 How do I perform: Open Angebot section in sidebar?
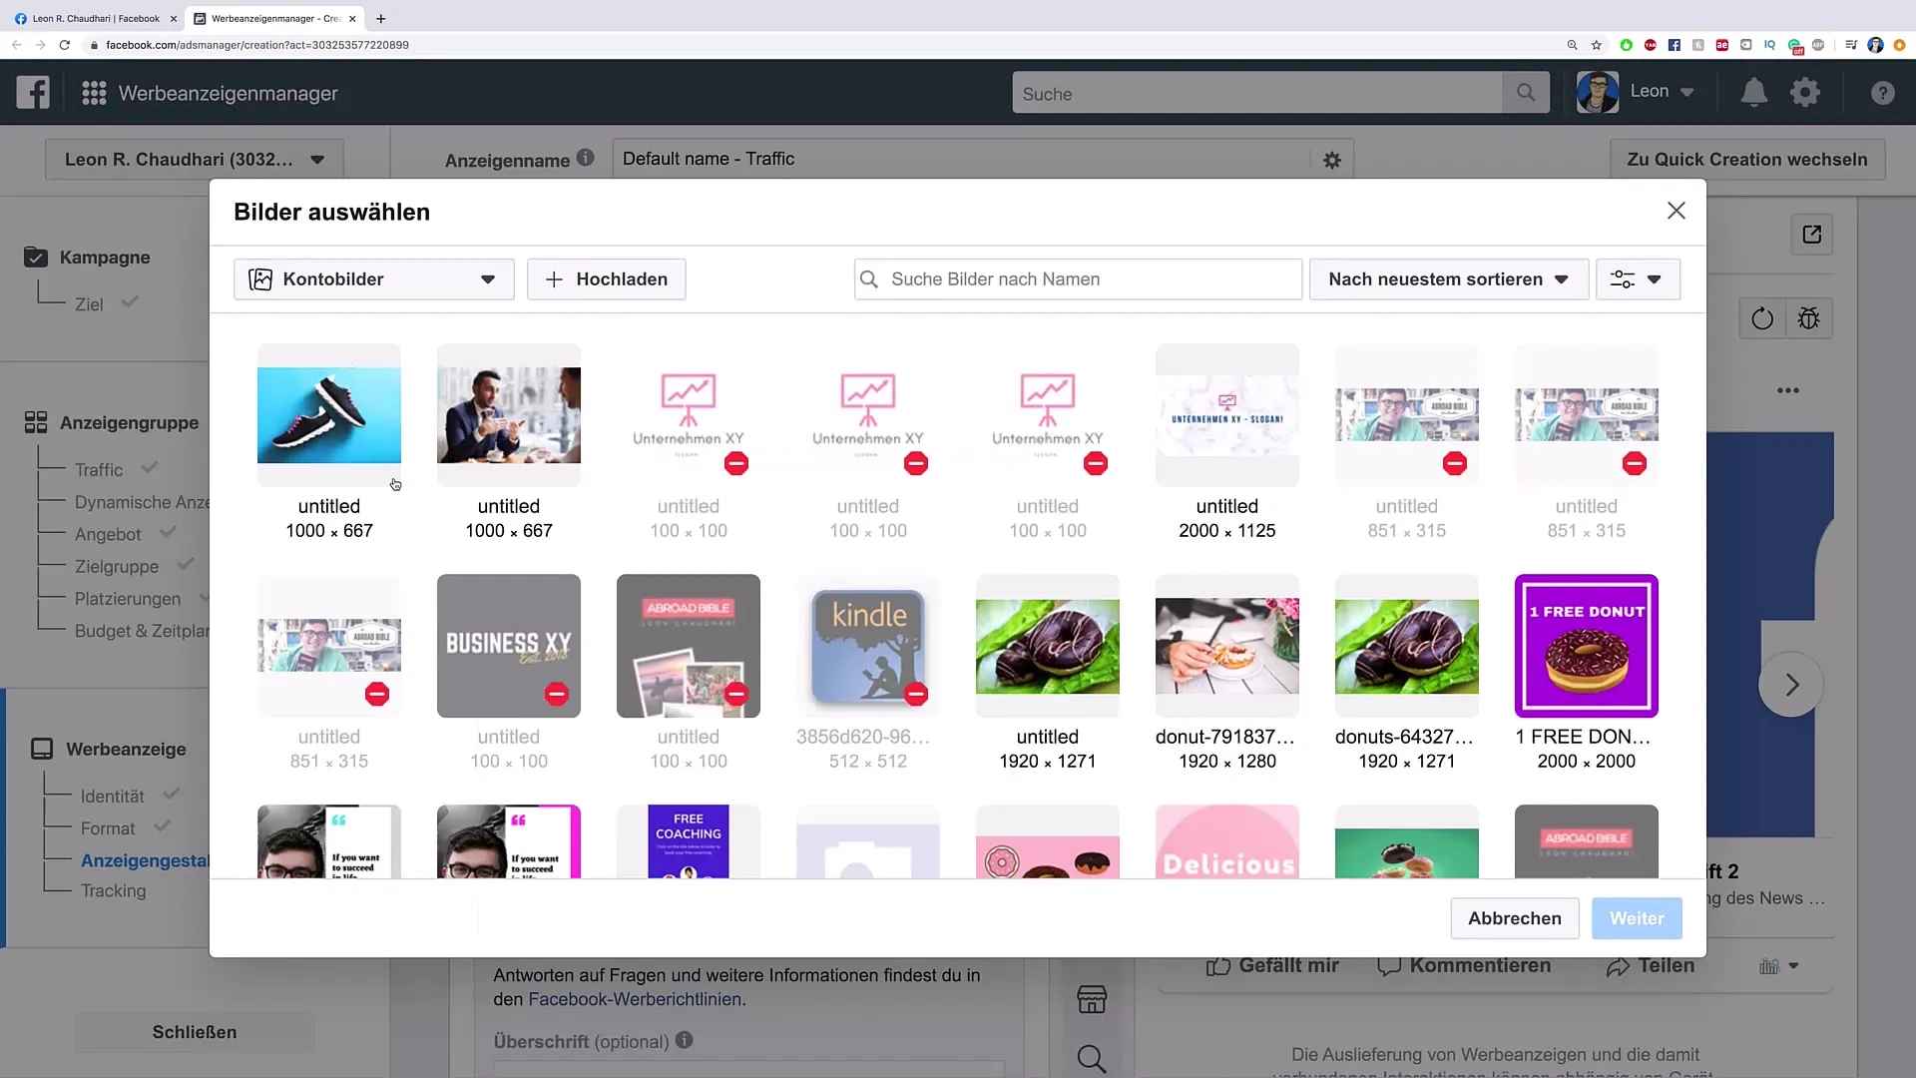tap(108, 535)
